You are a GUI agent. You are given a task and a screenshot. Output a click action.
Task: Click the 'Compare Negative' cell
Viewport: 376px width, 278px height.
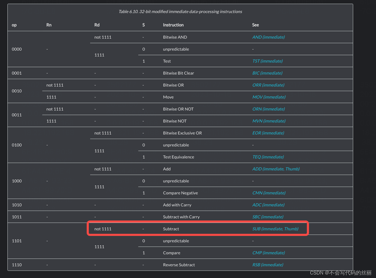180,193
